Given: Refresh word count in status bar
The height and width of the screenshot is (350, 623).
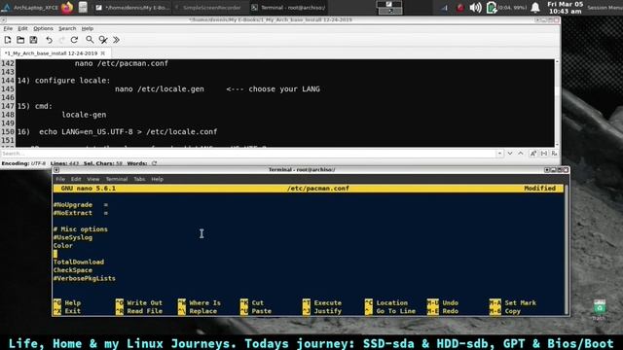Looking at the screenshot, I should coord(154,163).
